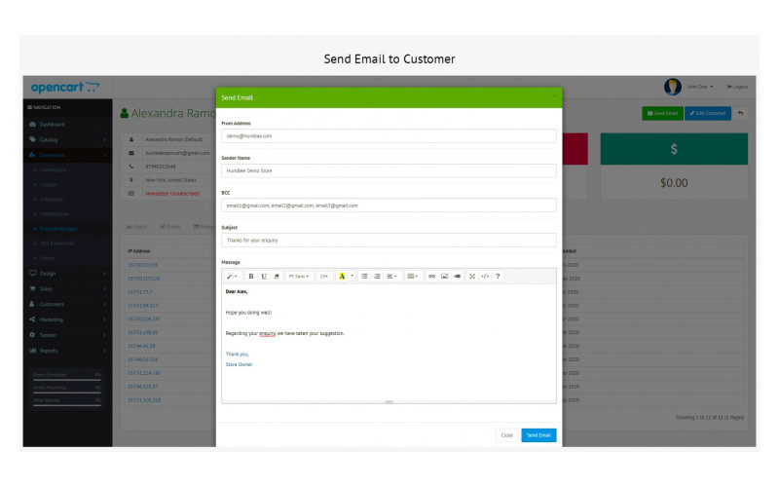Click into the Subject input field
The width and height of the screenshot is (779, 487).
(x=389, y=240)
